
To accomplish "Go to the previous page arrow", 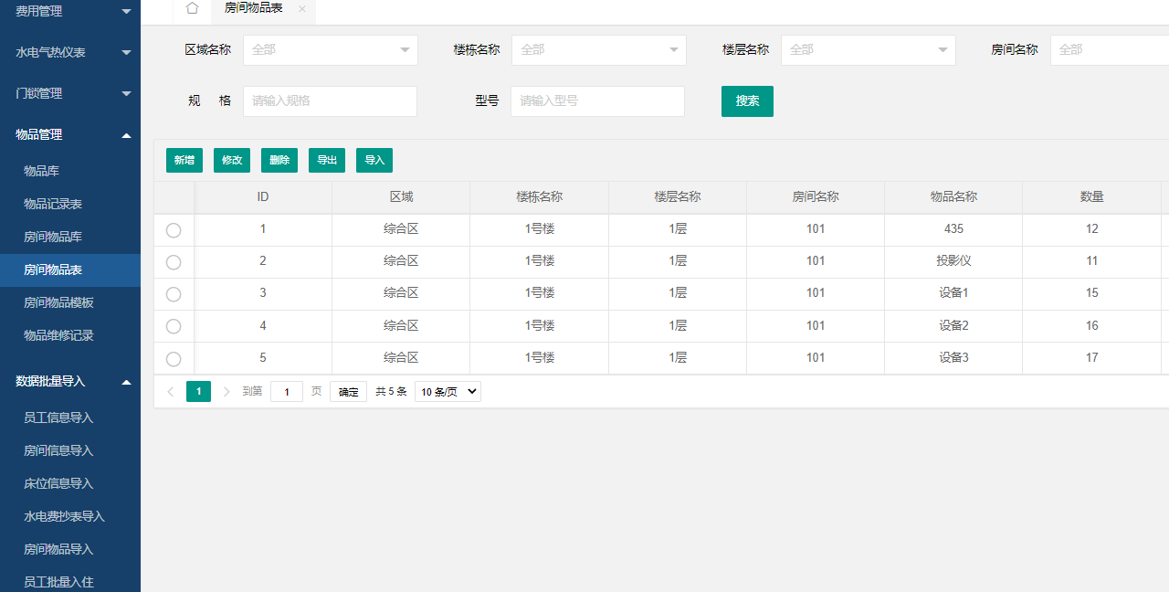I will [x=171, y=392].
